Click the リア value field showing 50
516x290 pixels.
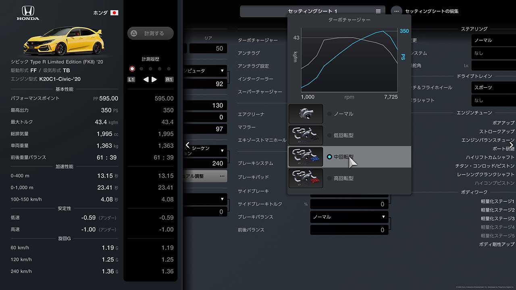click(208, 48)
